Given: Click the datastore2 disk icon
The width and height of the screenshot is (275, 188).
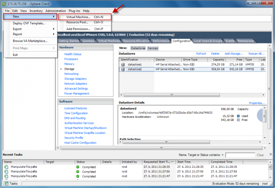Looking at the screenshot, I should 123,69.
